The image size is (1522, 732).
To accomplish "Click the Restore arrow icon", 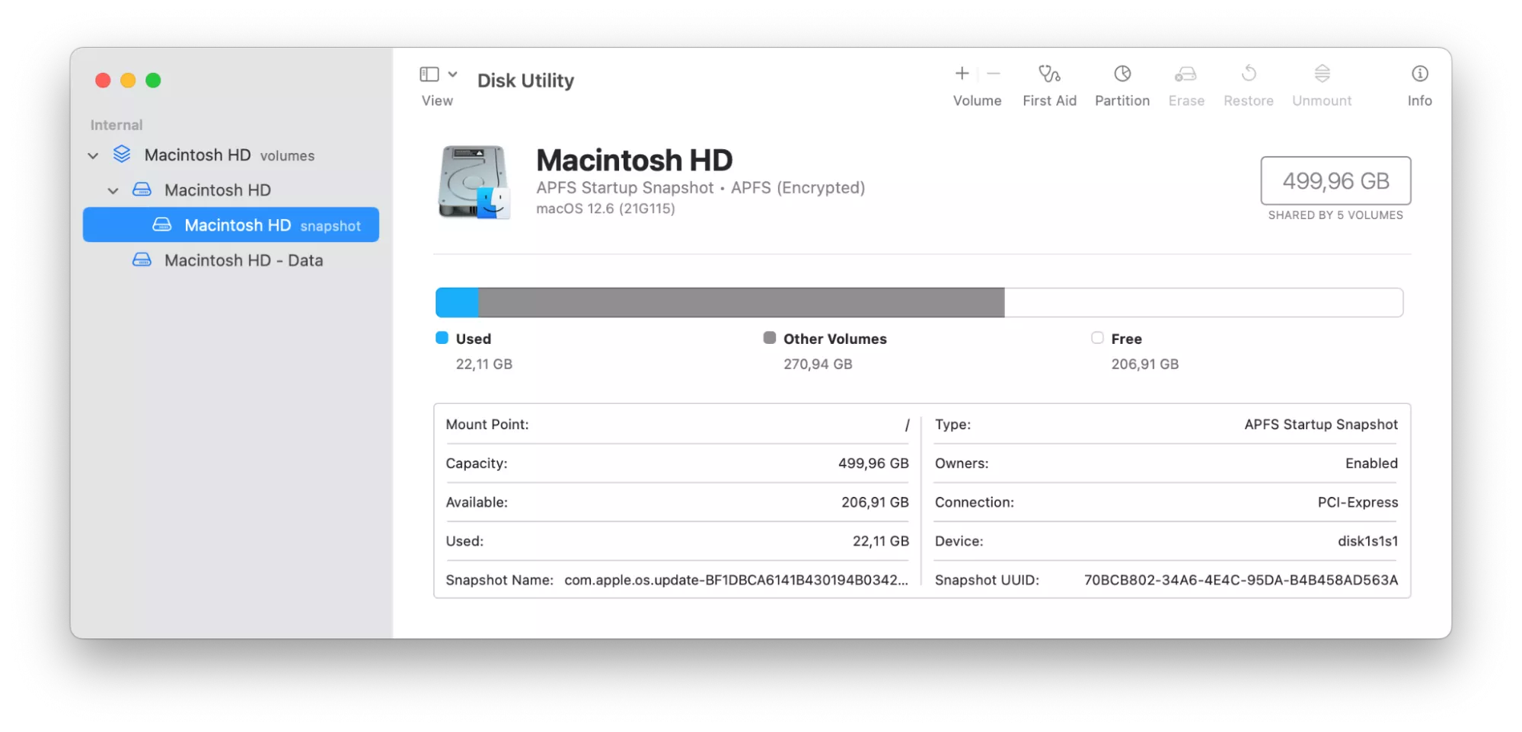I will (1249, 73).
